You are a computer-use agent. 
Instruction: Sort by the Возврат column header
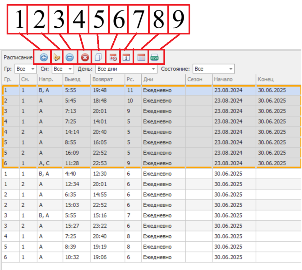click(x=107, y=80)
